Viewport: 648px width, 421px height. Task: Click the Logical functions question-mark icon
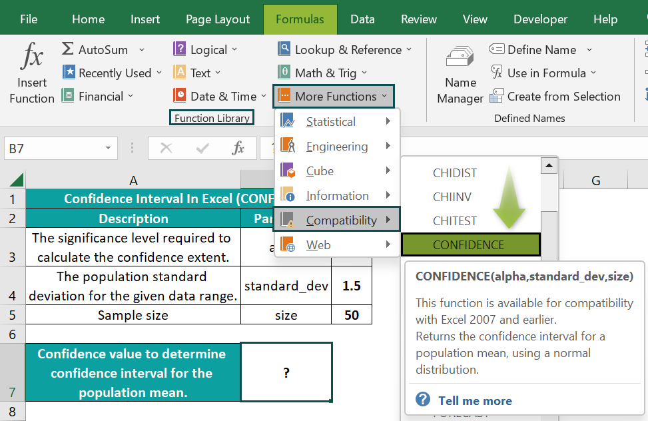point(179,49)
